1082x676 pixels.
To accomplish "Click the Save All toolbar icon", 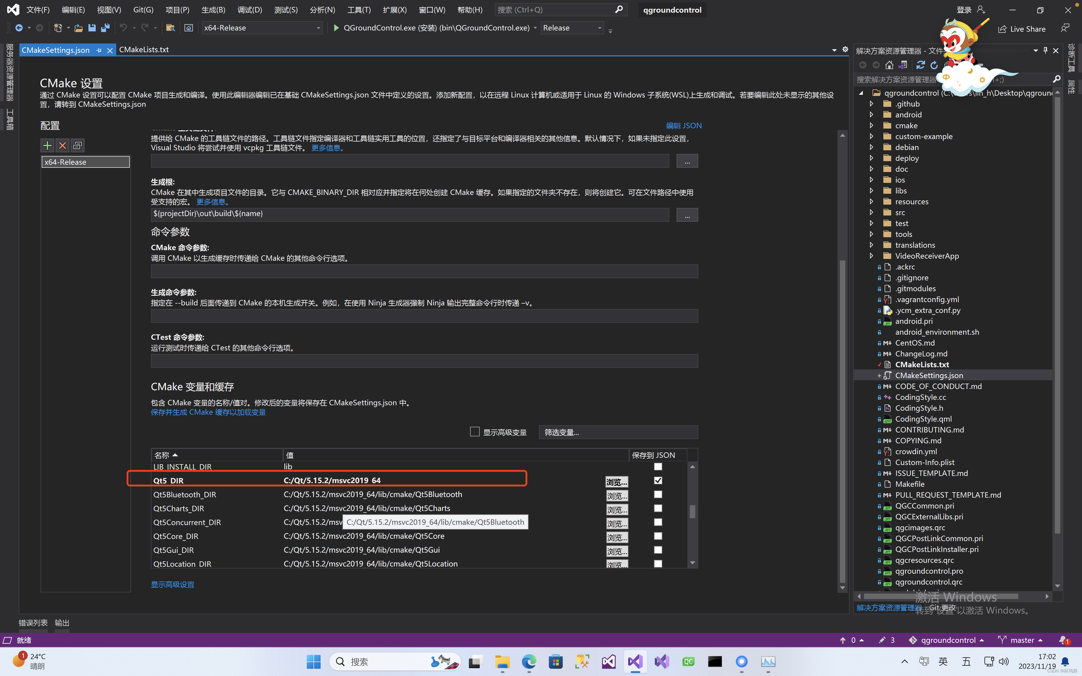I will 106,28.
